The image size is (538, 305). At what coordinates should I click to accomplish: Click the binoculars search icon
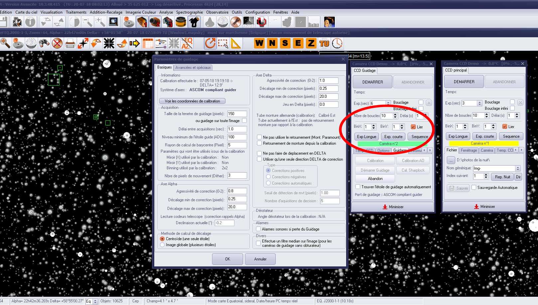pos(44,43)
